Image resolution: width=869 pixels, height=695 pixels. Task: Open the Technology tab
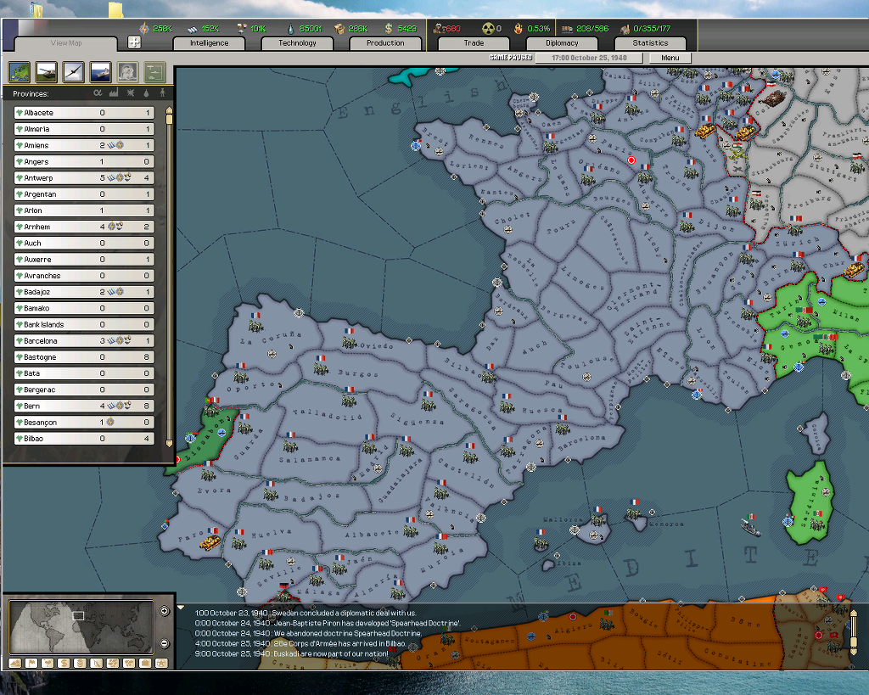297,43
